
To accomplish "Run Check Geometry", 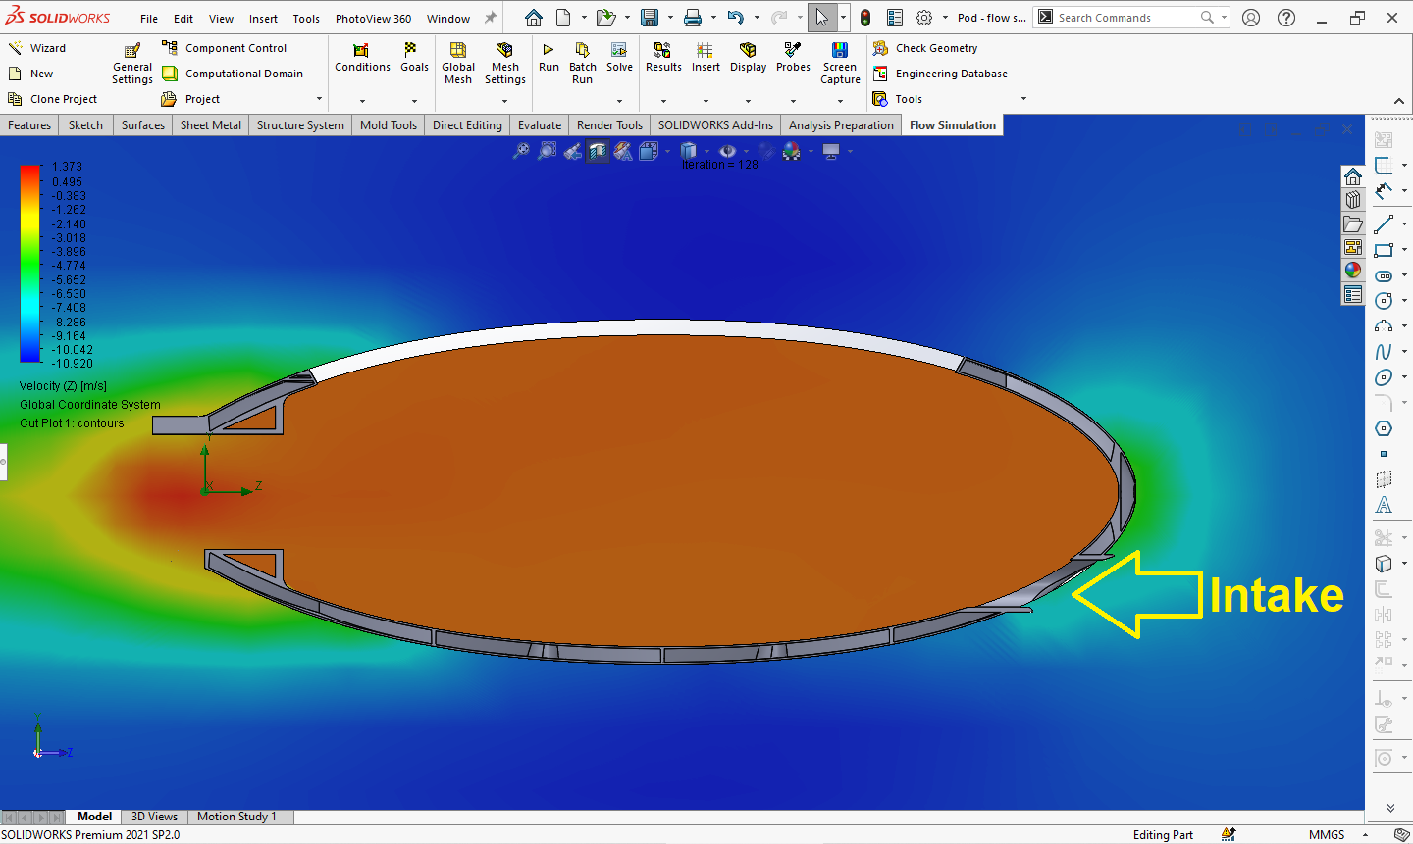I will (x=932, y=47).
